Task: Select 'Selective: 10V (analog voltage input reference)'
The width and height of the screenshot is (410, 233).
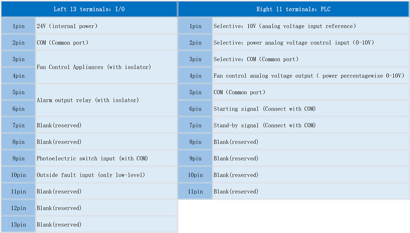Action: [x=311, y=26]
